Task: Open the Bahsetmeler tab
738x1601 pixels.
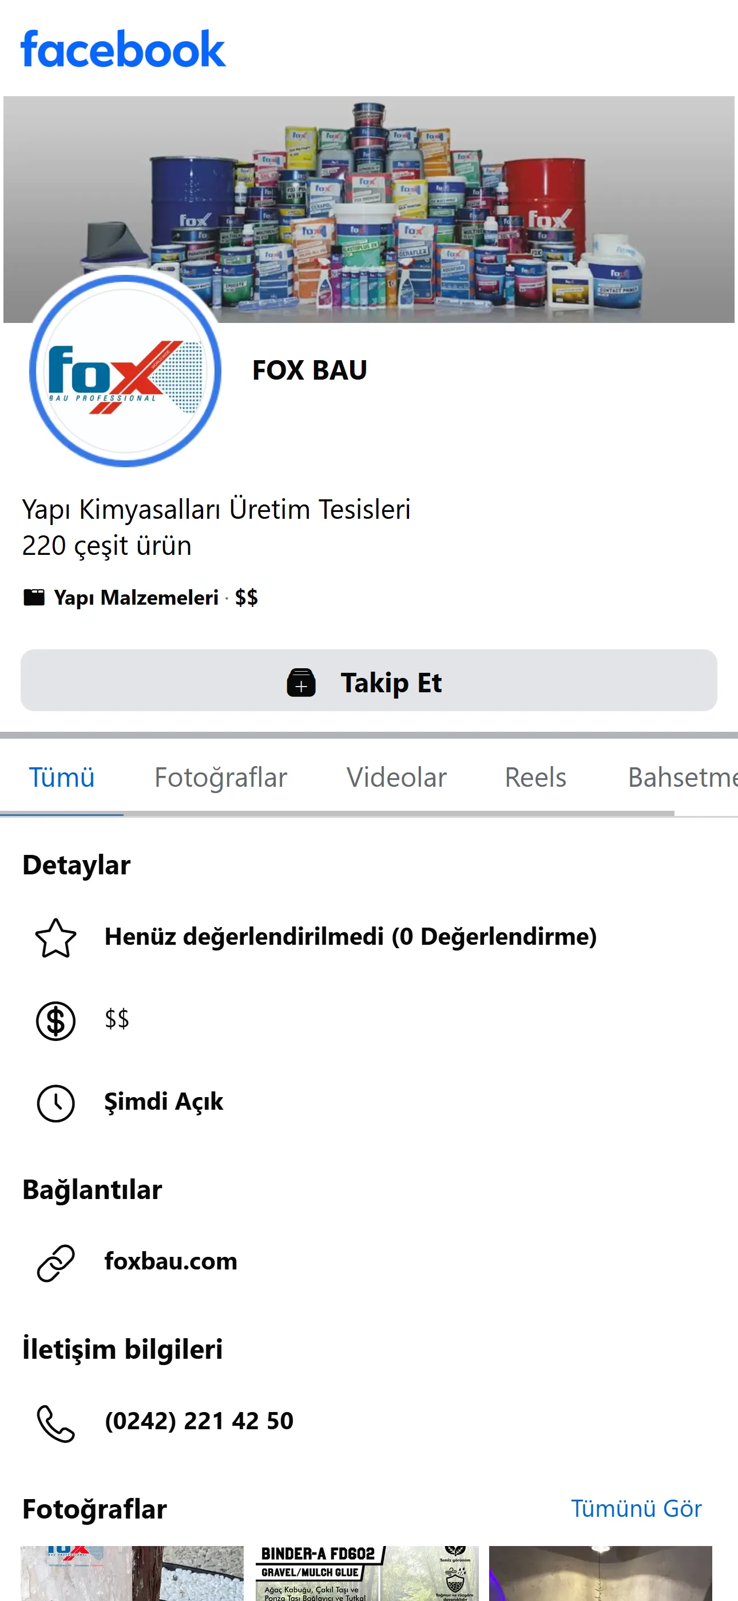Action: (682, 778)
